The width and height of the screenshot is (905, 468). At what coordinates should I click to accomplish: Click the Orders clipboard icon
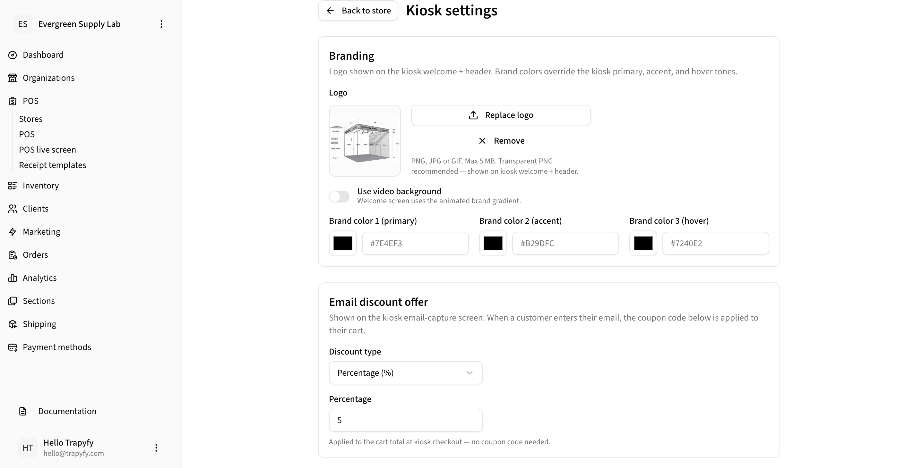tap(13, 255)
